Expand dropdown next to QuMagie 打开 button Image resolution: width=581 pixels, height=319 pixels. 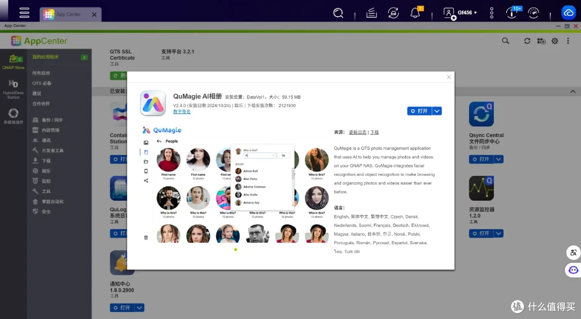(x=437, y=111)
